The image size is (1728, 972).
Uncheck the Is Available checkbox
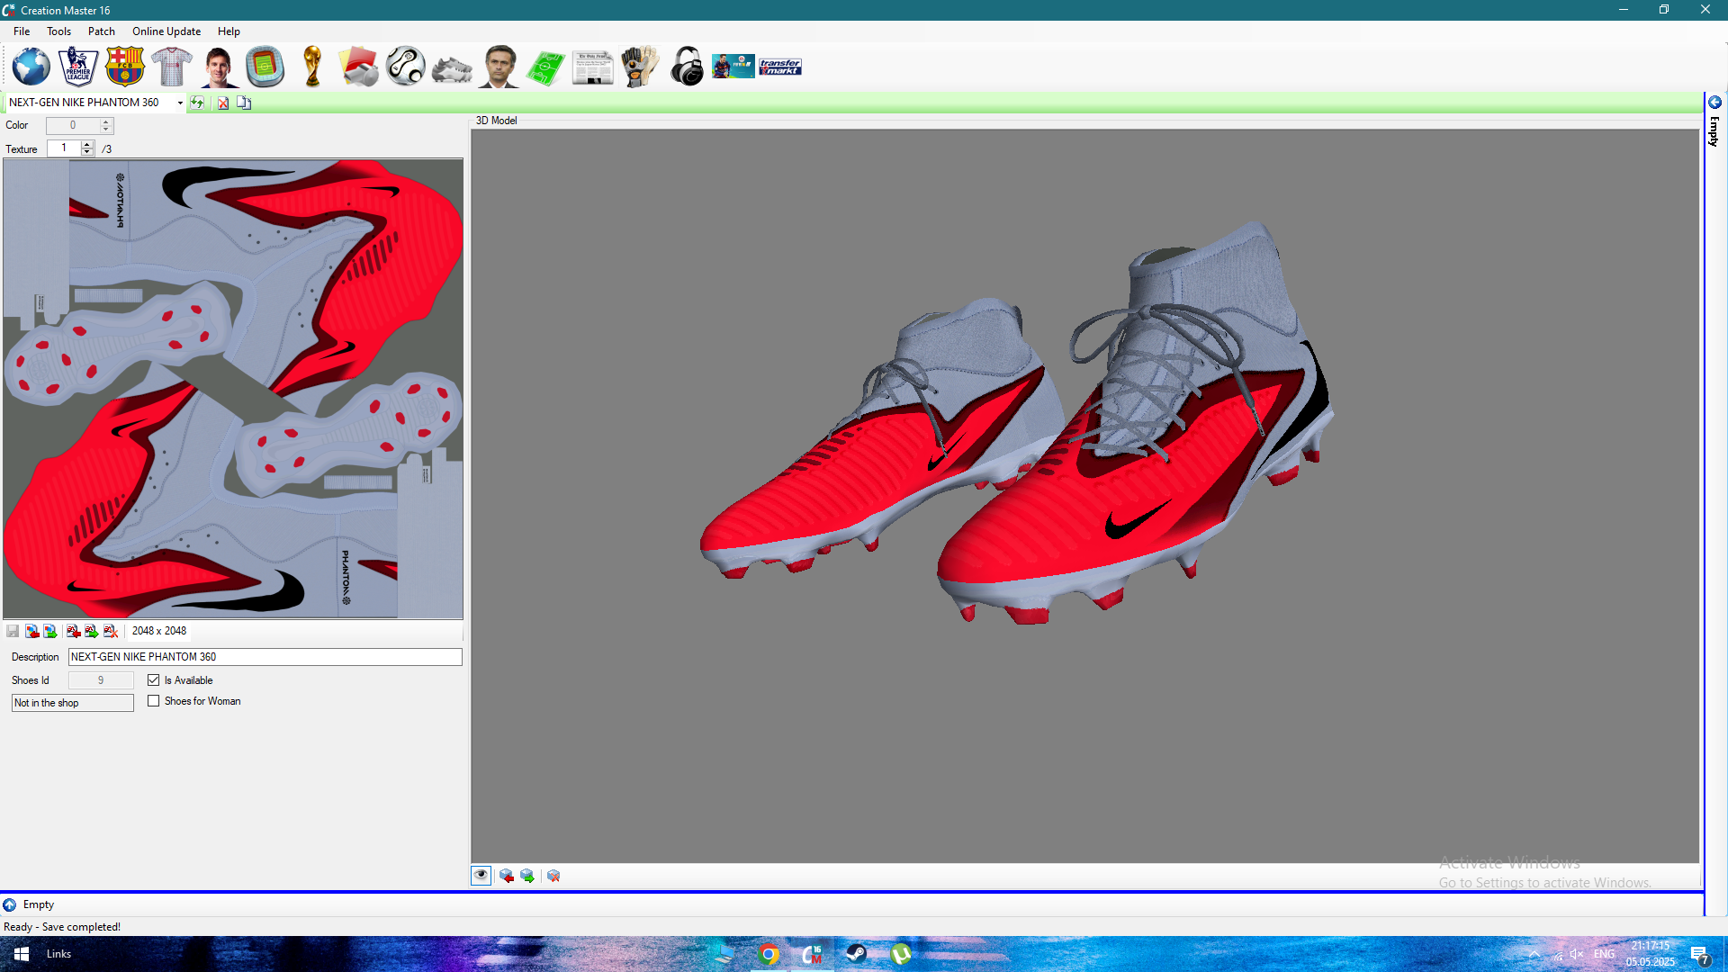tap(154, 680)
